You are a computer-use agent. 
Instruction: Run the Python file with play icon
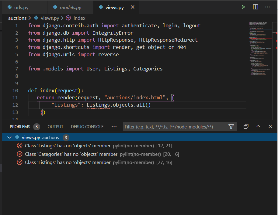[243, 7]
